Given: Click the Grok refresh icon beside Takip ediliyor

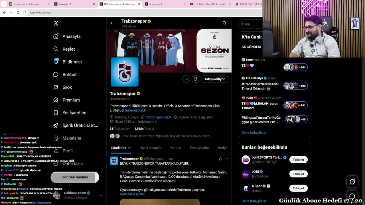Looking at the screenshot, I should tap(195, 79).
